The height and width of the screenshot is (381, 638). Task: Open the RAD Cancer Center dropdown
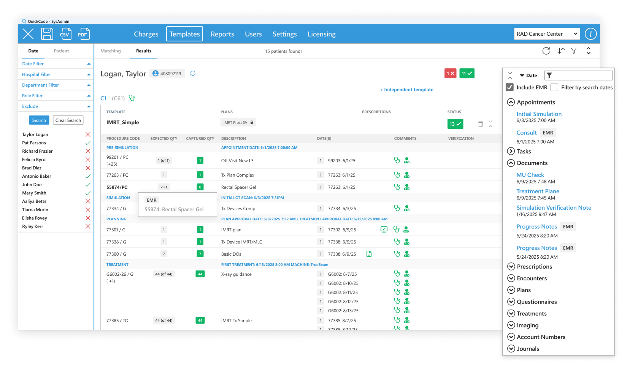547,34
